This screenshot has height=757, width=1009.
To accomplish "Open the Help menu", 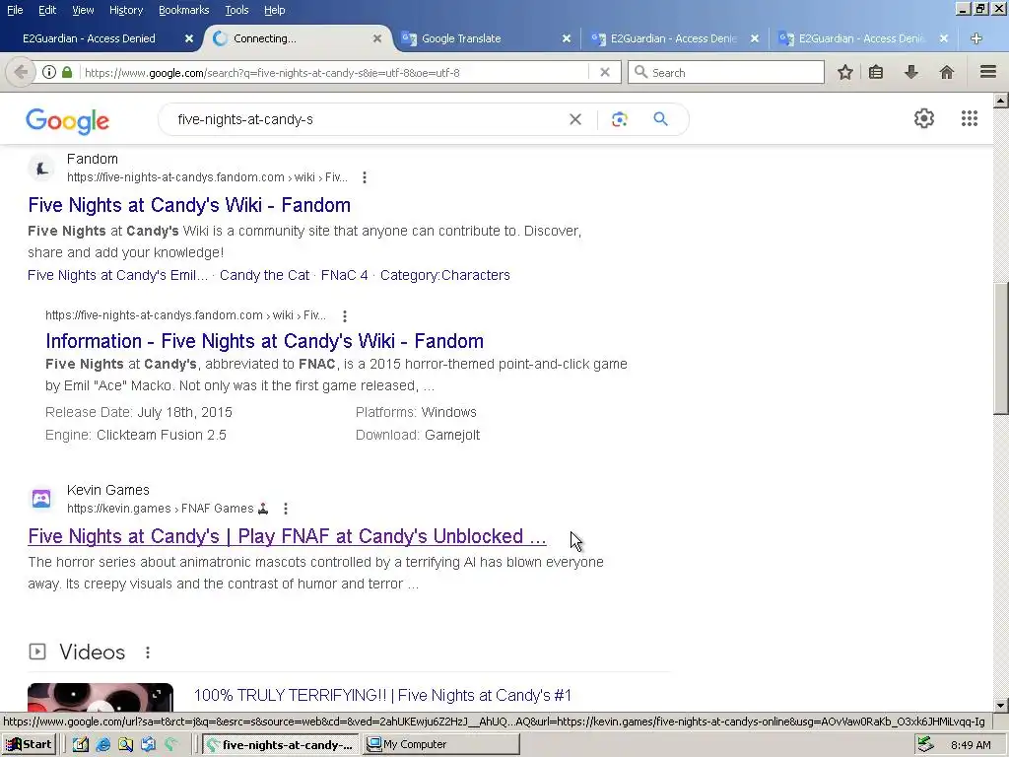I will (274, 10).
